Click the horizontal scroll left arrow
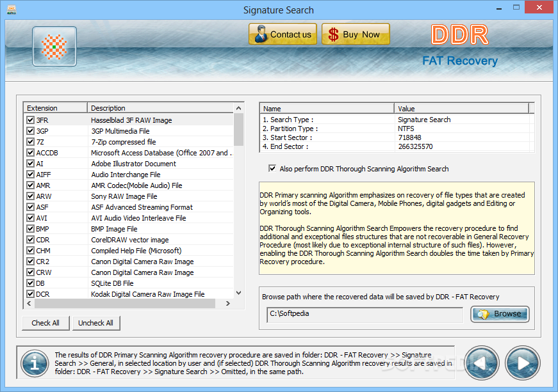This screenshot has width=558, height=392. point(29,303)
